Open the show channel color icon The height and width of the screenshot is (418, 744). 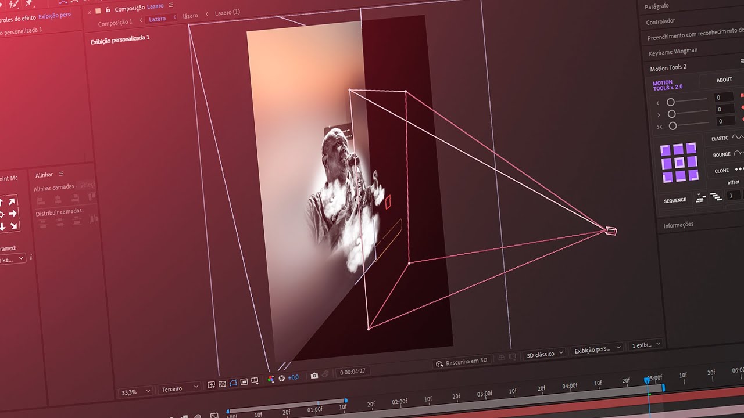[x=271, y=379]
